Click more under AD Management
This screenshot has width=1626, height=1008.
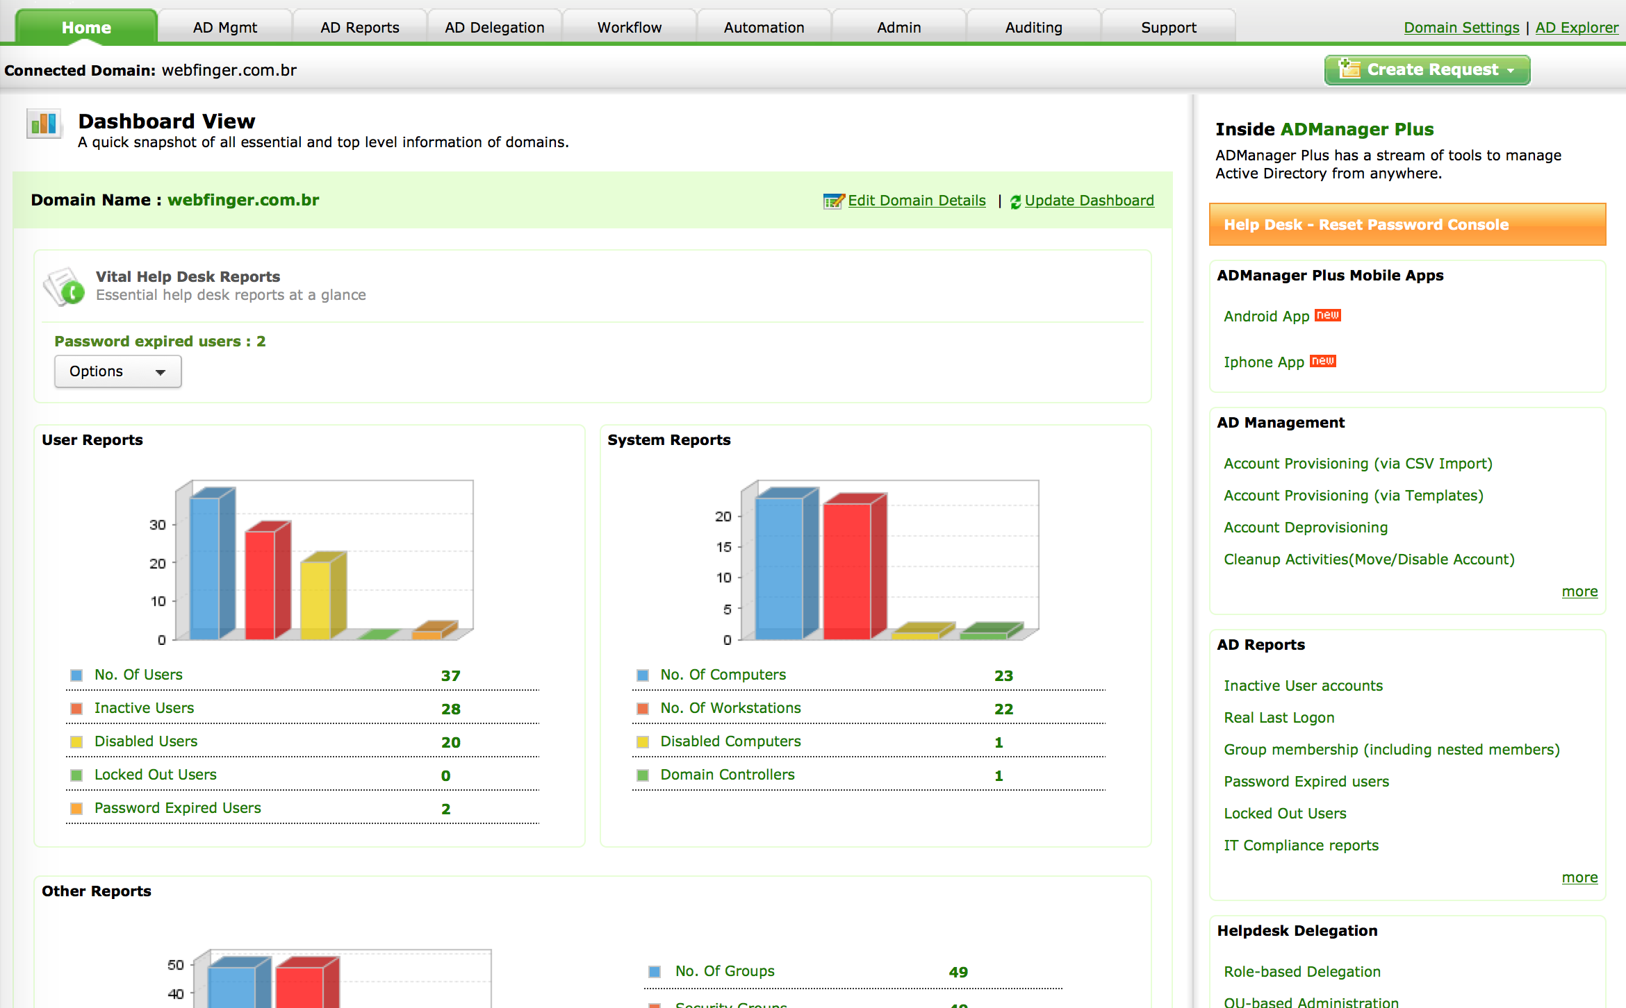pos(1579,591)
